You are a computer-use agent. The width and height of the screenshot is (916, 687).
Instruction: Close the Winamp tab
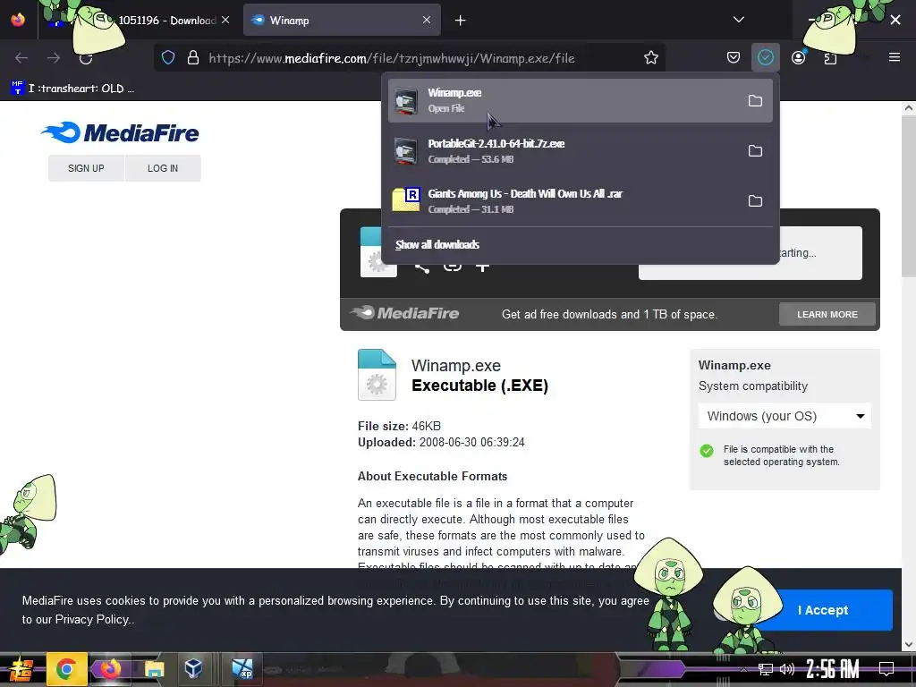tap(427, 20)
